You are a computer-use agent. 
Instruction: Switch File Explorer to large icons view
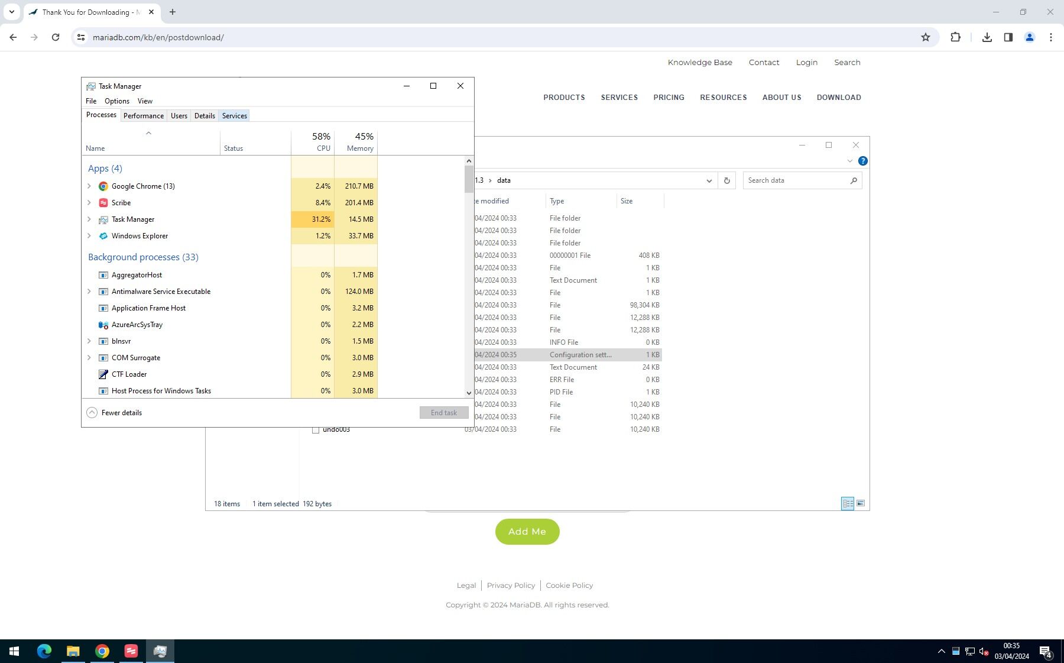tap(861, 503)
